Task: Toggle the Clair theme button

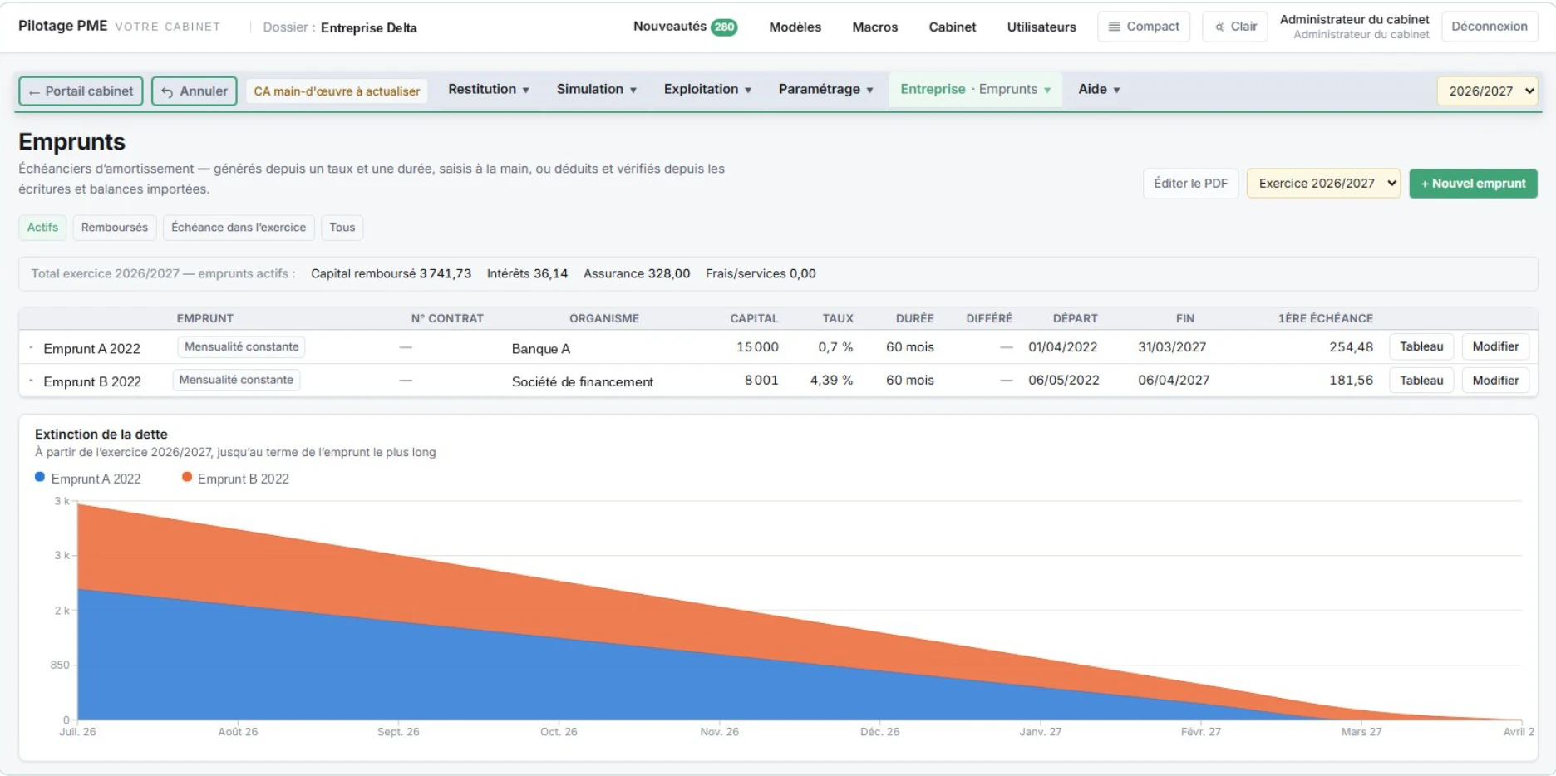Action: point(1235,27)
